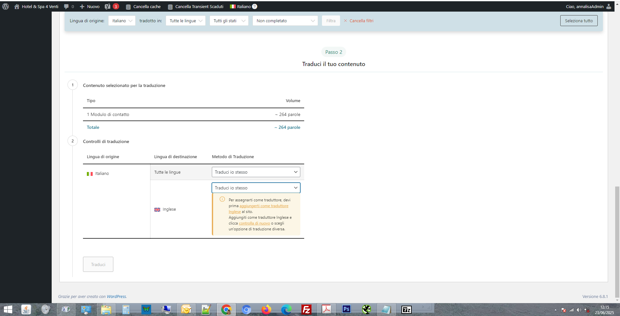Click the Filtra button
Viewport: 620px width, 316px height.
click(x=331, y=21)
